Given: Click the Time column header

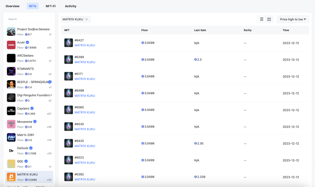Looking at the screenshot, I should click(286, 30).
